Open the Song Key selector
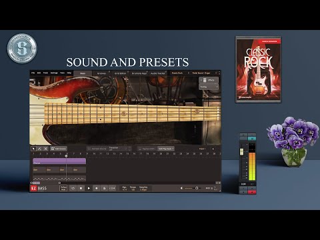320x240 pixels. tap(143, 189)
